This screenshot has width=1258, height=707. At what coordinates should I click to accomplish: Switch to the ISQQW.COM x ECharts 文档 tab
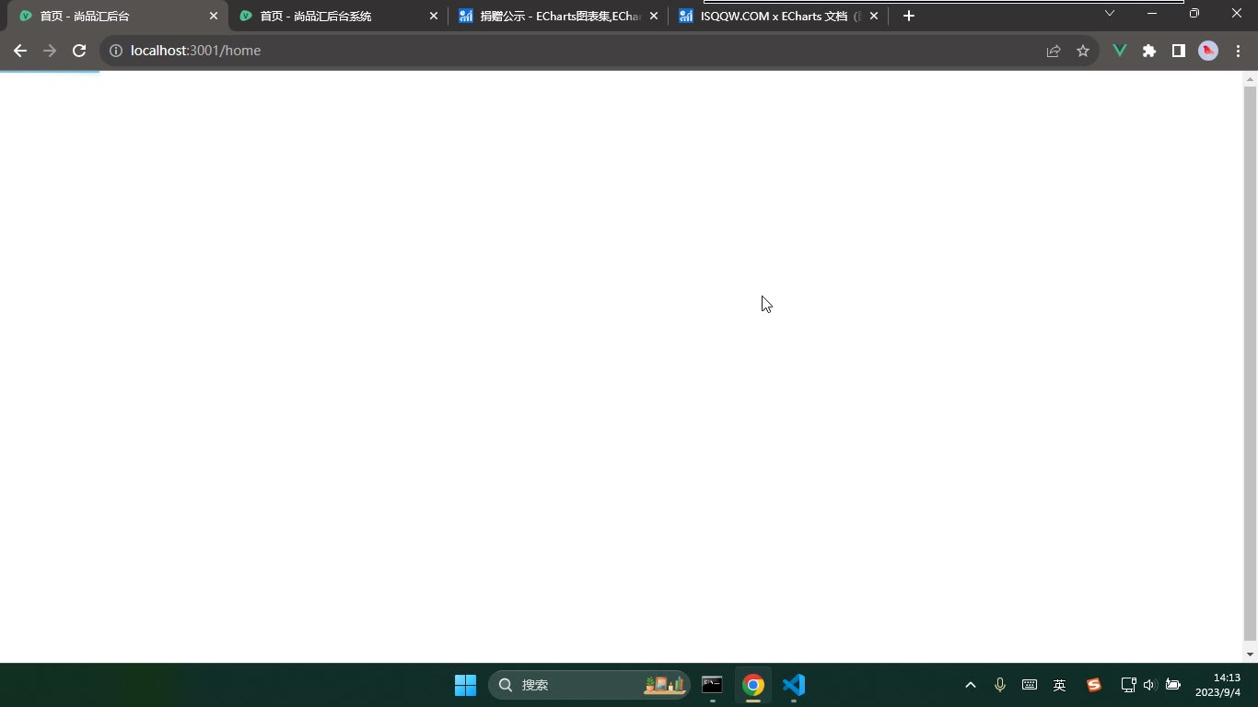tap(777, 16)
